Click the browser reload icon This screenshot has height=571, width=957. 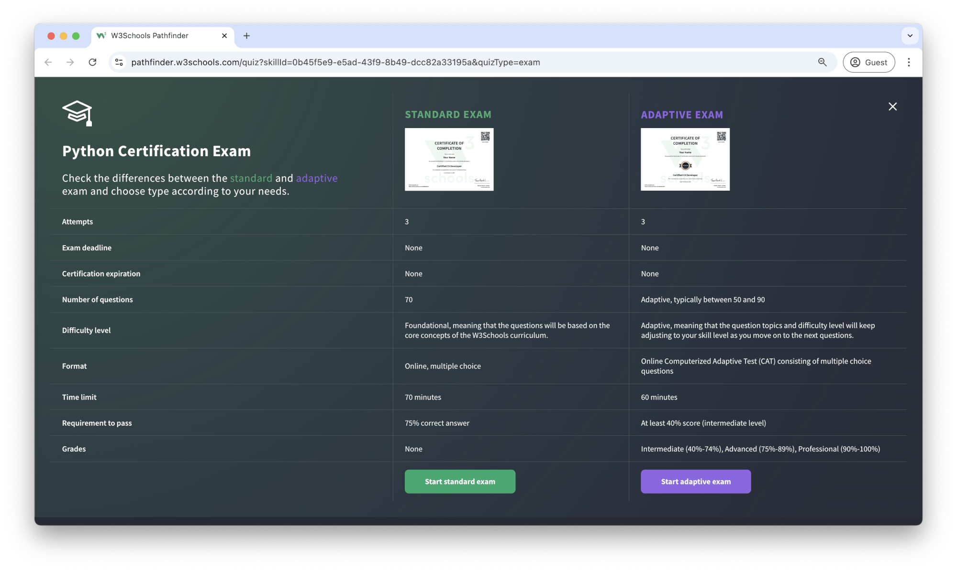point(93,62)
